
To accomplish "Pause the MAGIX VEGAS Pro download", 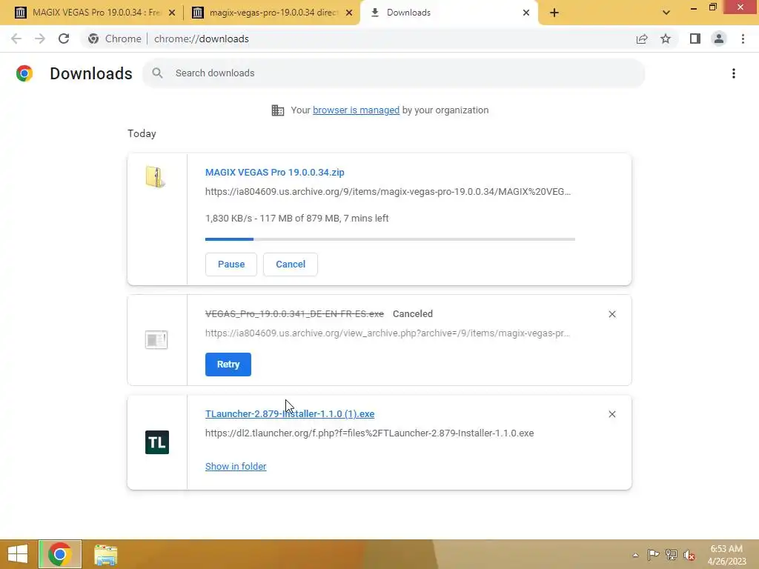I will tap(231, 264).
